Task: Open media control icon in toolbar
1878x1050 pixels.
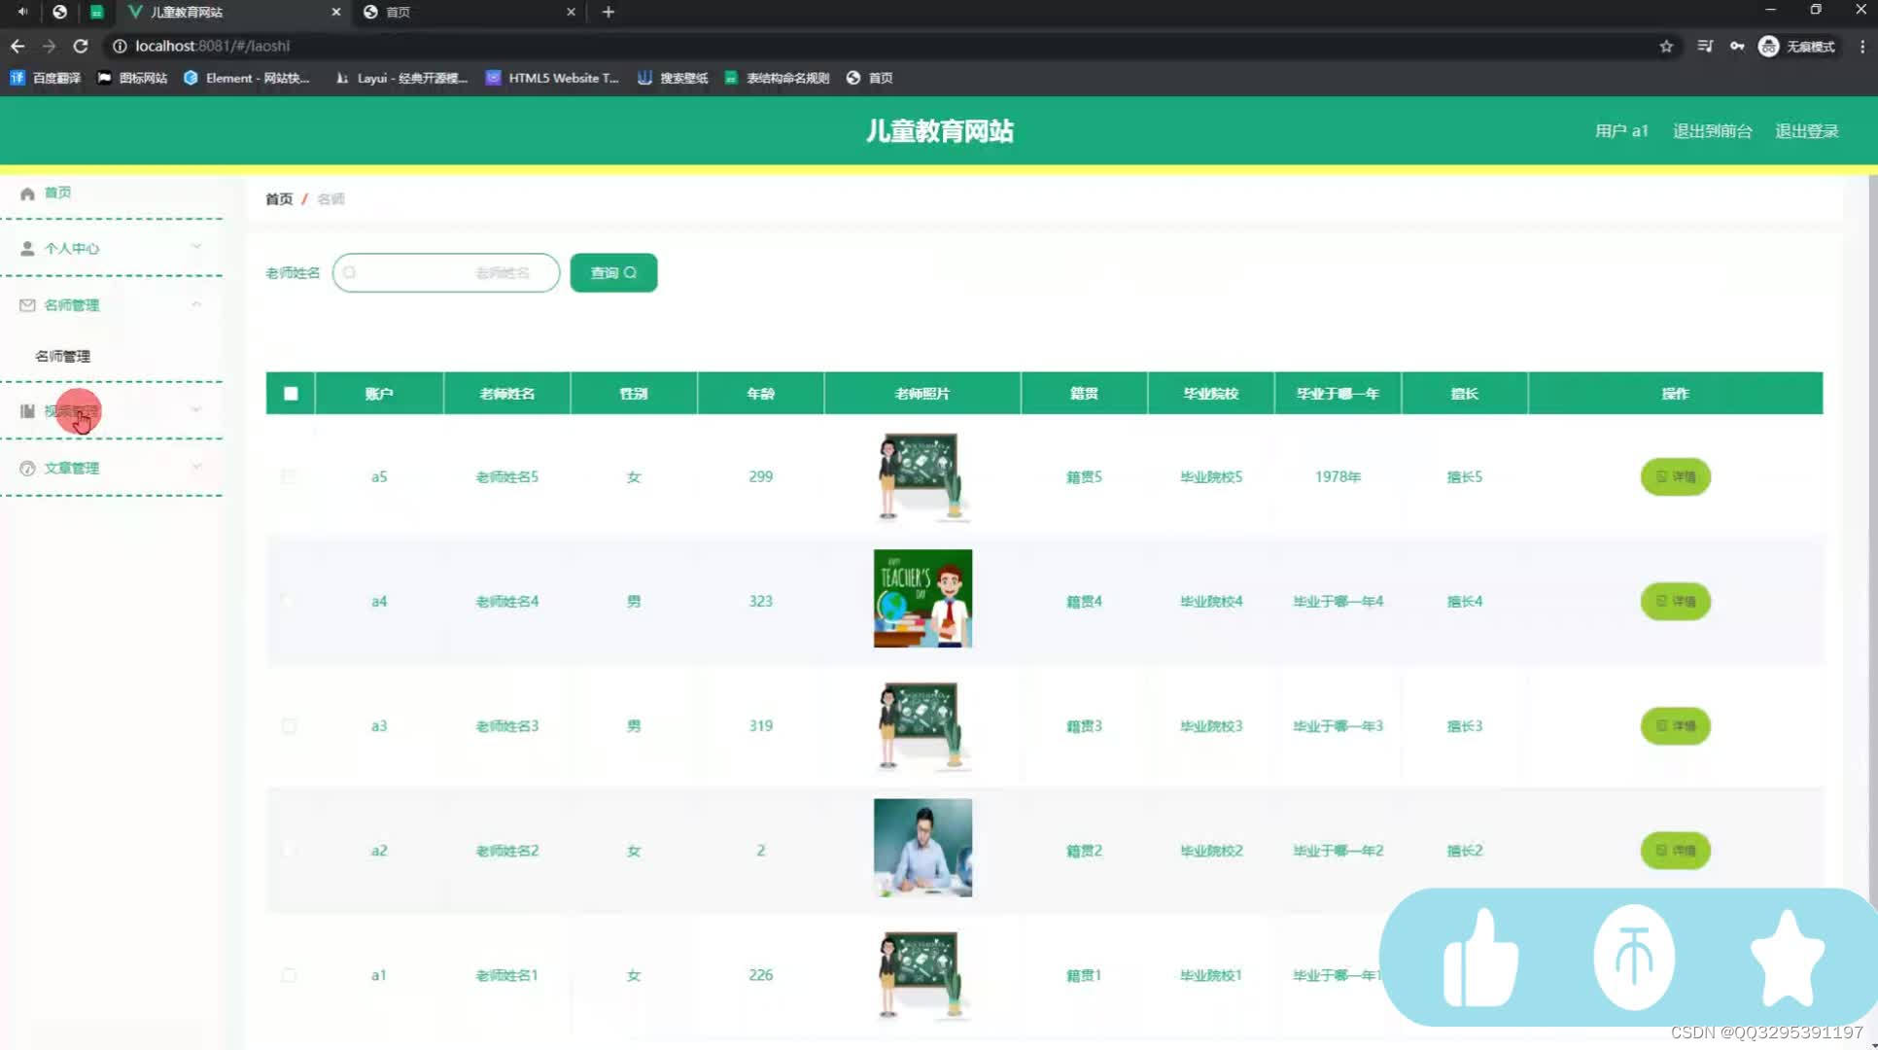Action: [x=1705, y=46]
